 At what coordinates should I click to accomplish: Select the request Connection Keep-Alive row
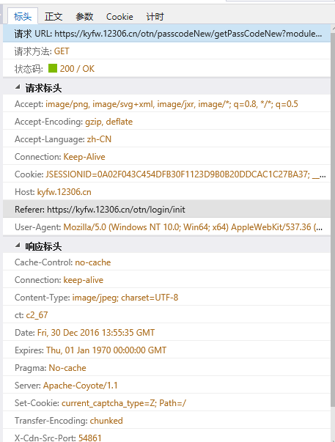click(x=166, y=156)
